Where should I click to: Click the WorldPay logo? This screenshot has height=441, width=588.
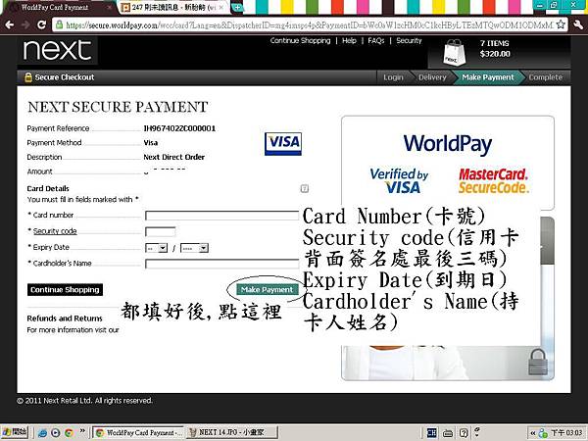(448, 144)
